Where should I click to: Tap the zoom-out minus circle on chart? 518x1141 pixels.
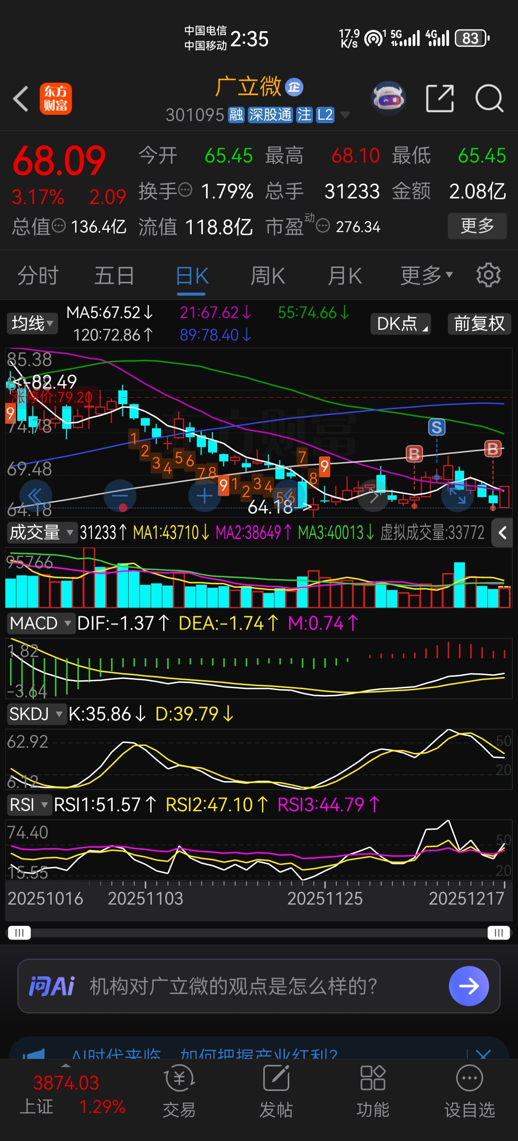pos(120,496)
